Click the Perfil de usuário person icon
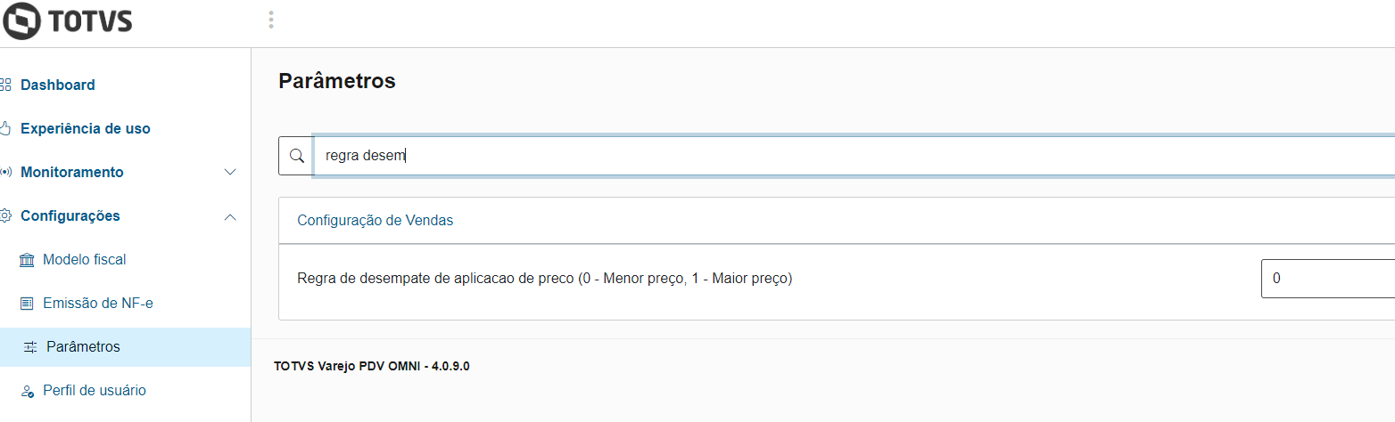 (26, 391)
